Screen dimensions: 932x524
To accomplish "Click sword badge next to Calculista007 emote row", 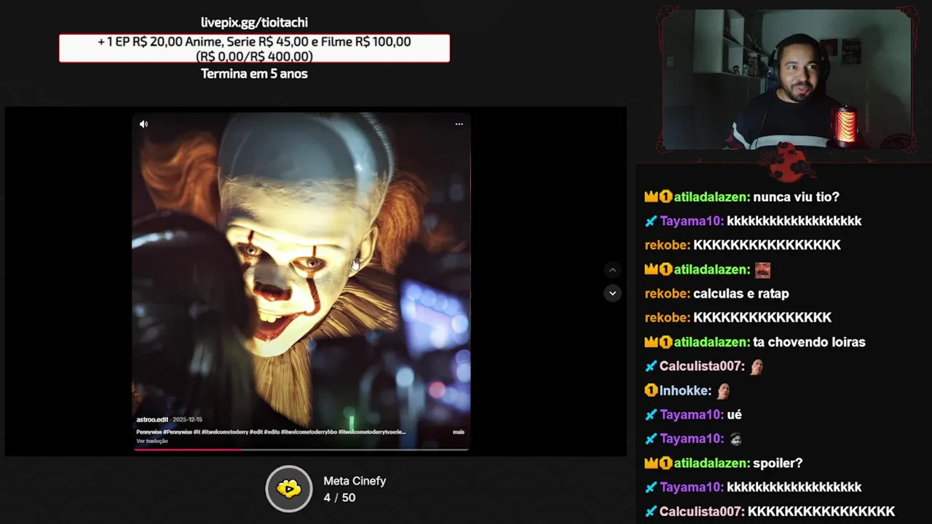I will pyautogui.click(x=651, y=367).
